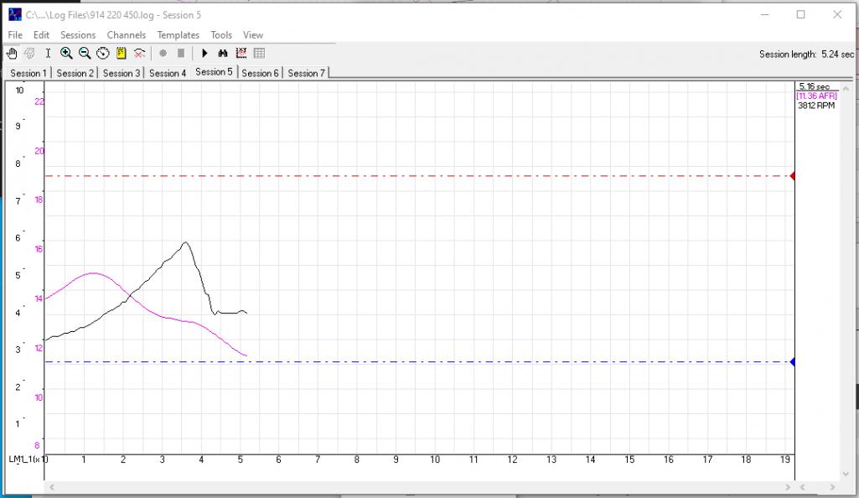The width and height of the screenshot is (859, 498).
Task: Click the stop square button
Action: coord(181,53)
